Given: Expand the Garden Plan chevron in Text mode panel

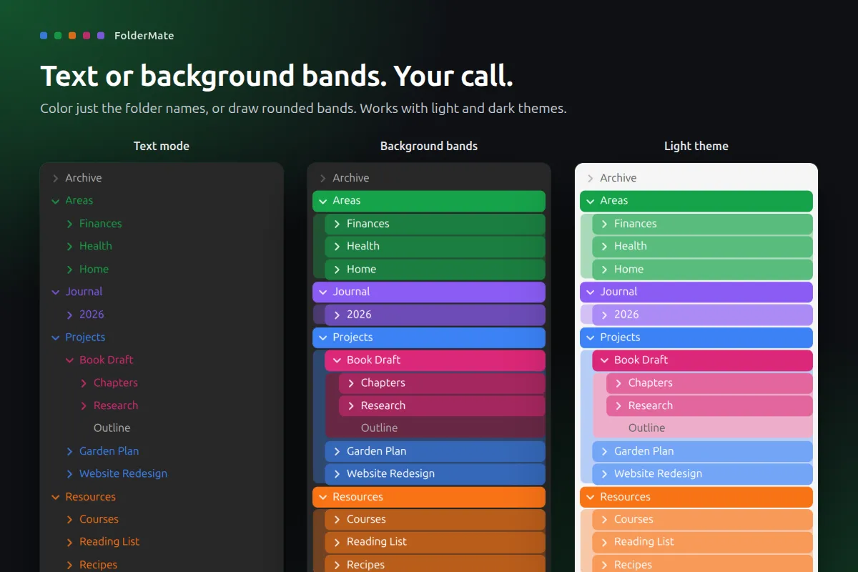Looking at the screenshot, I should 69,451.
